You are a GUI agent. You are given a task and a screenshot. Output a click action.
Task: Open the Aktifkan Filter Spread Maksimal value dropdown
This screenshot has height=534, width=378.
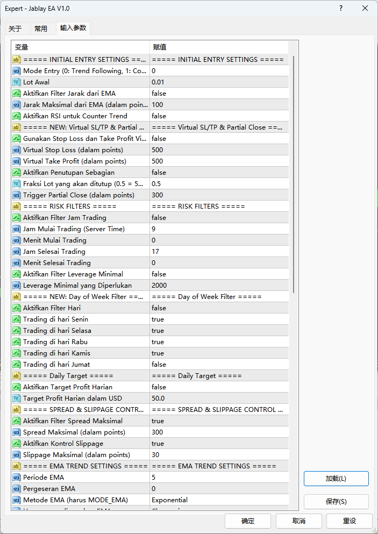[219, 421]
